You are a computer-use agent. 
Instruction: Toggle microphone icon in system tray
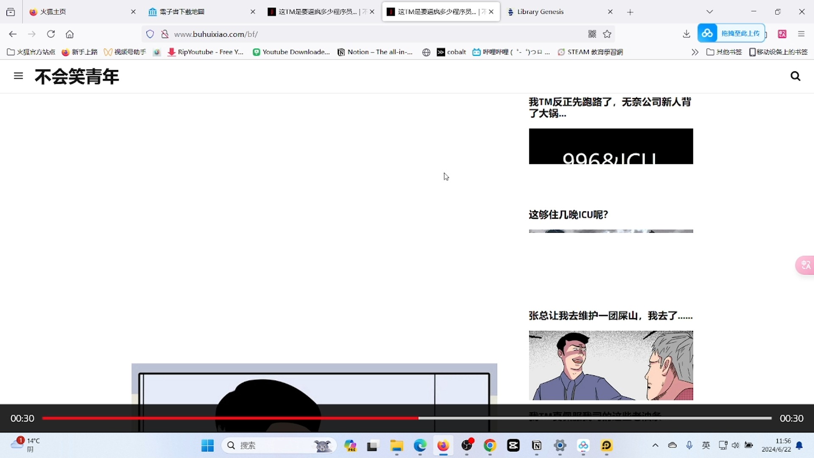tap(689, 445)
